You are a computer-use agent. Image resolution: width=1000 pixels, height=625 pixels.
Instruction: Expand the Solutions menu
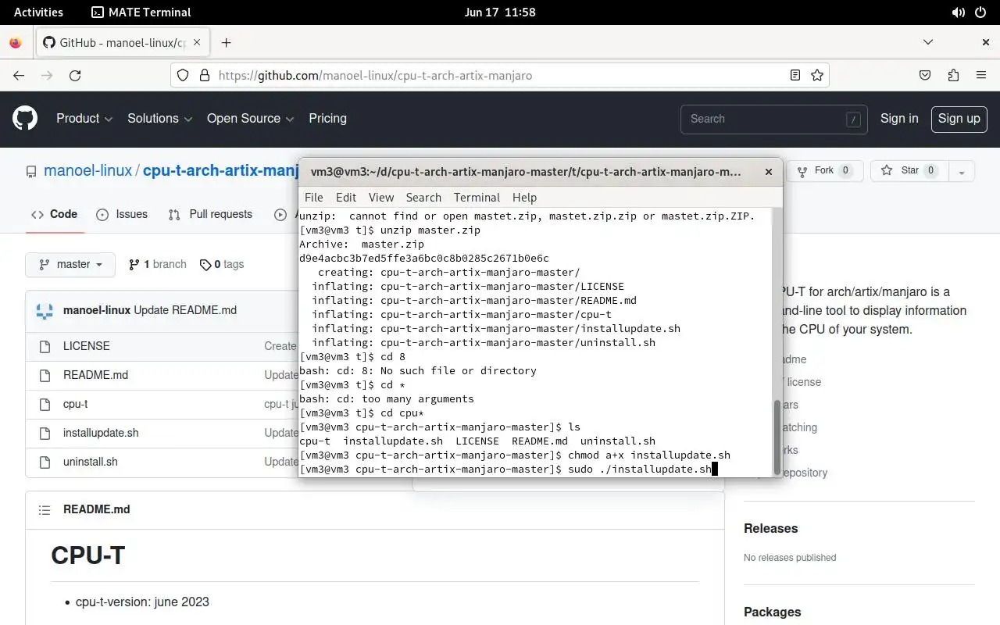159,119
